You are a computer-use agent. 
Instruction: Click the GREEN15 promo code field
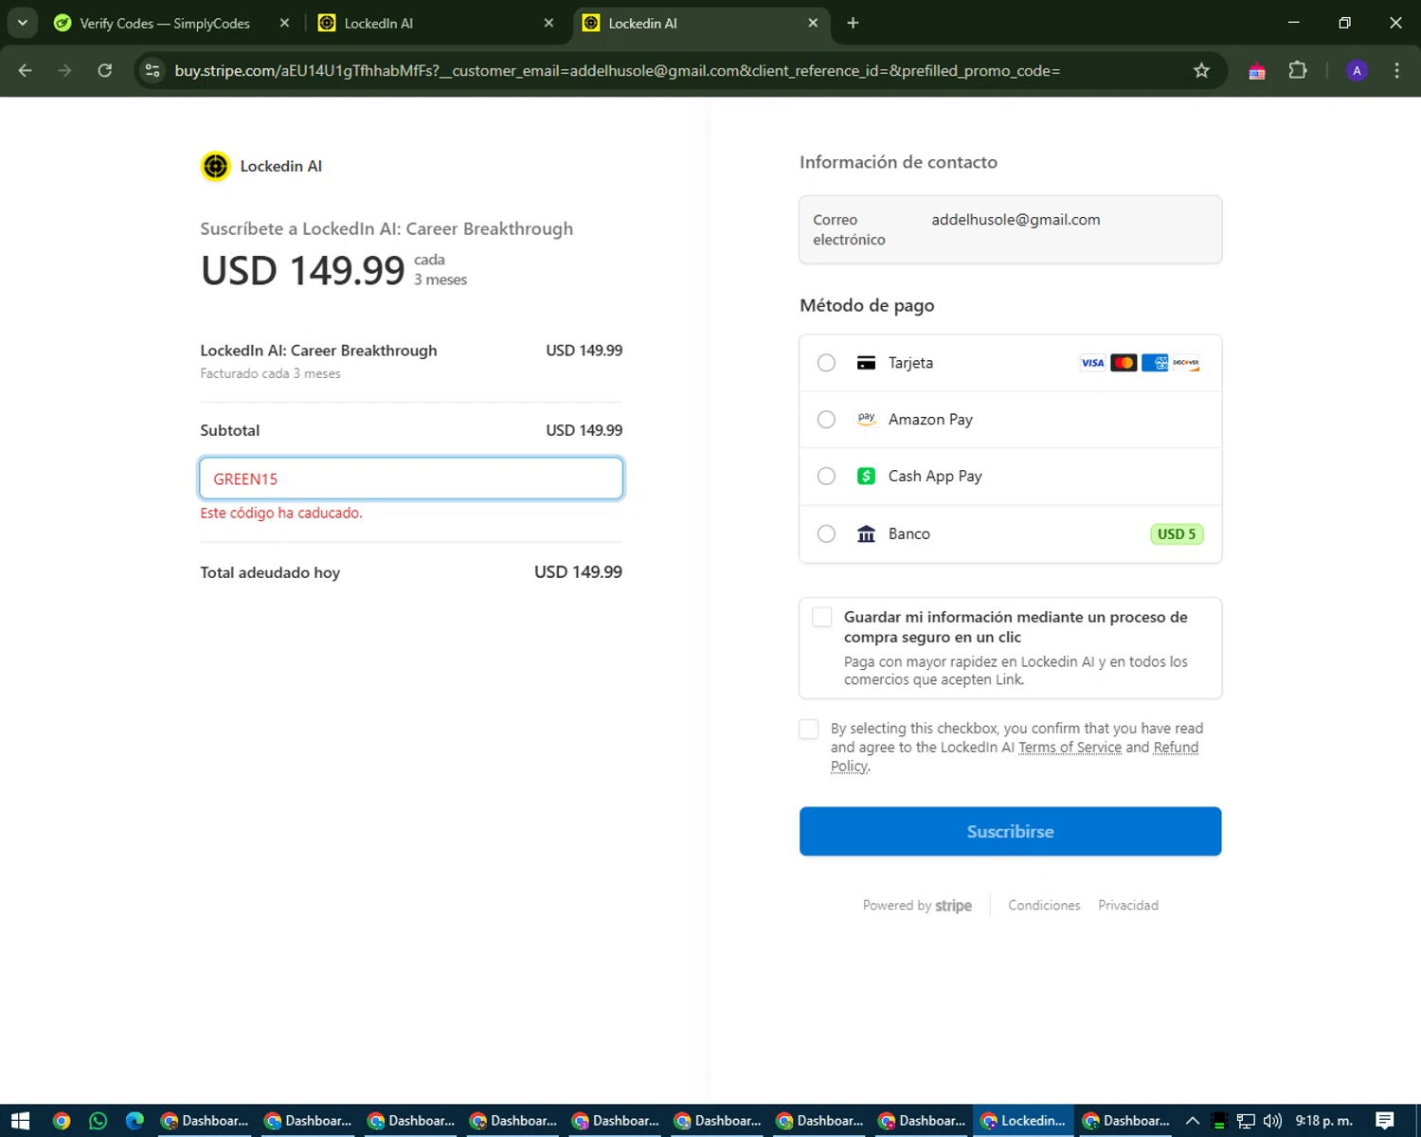(411, 478)
